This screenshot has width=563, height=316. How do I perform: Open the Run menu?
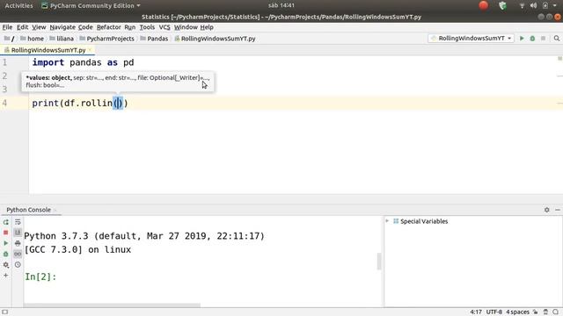pyautogui.click(x=130, y=27)
